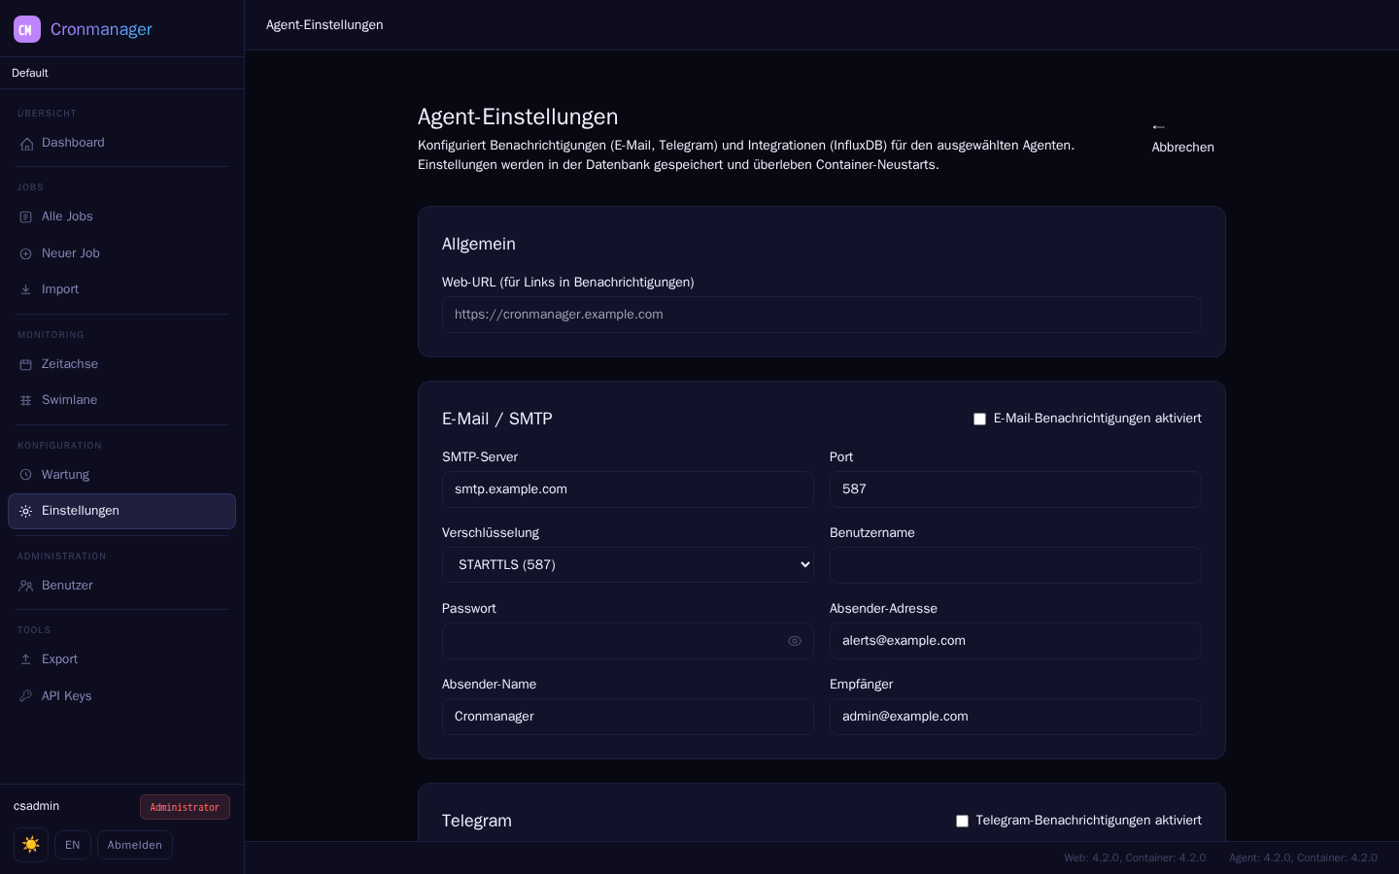Open the Verschlüsselung STARTTLS dropdown

coord(628,565)
